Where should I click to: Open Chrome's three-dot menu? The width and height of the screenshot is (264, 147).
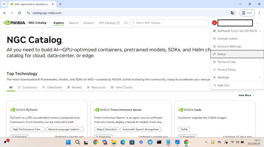260,13
